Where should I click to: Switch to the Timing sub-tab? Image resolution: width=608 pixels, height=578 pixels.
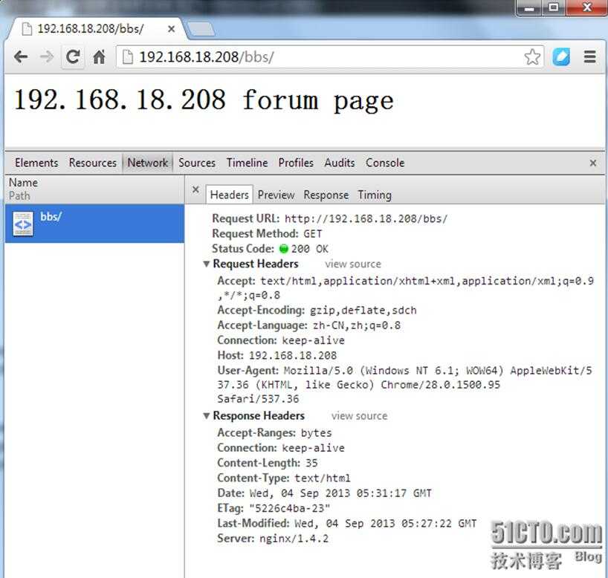375,195
